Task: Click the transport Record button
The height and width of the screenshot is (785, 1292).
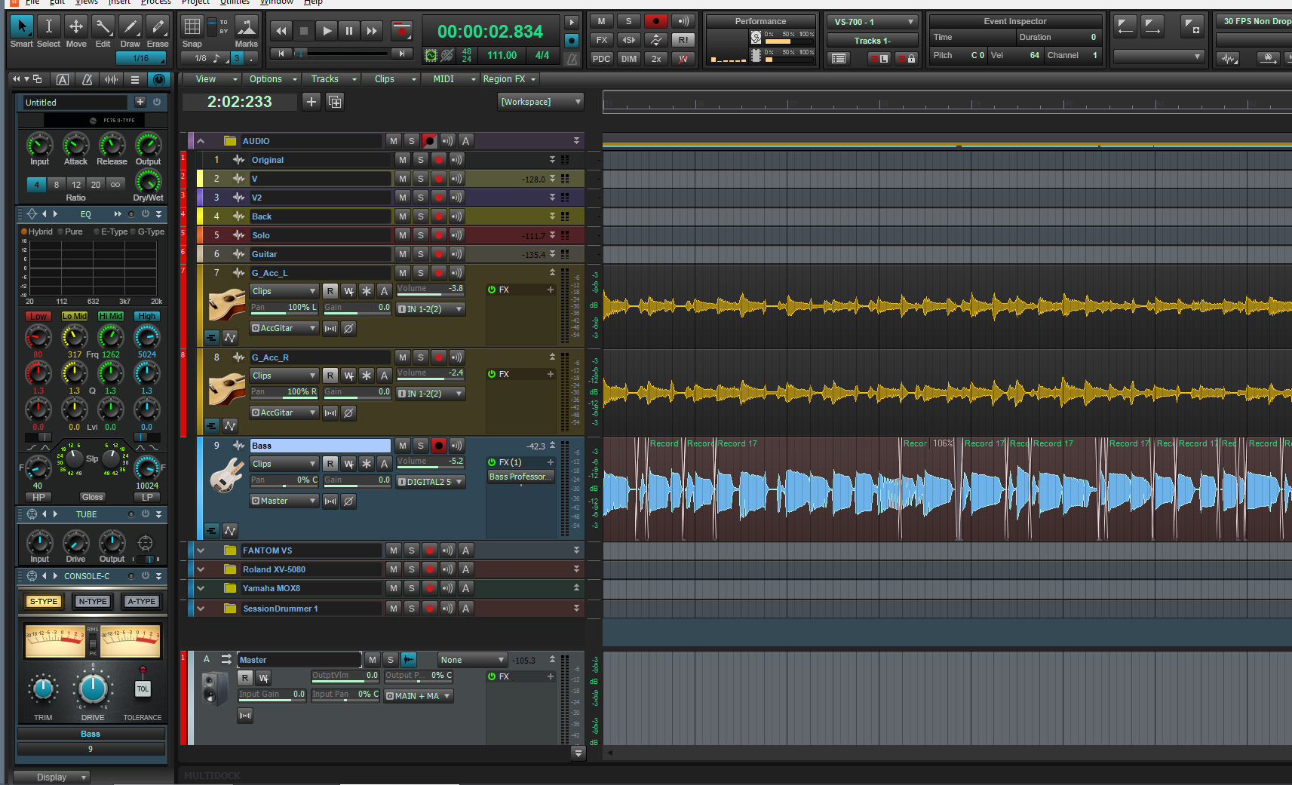Action: 401,31
